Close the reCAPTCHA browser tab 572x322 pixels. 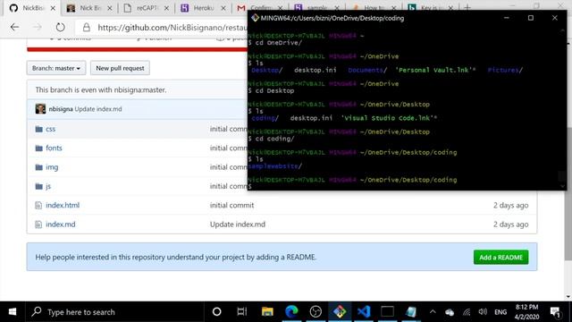pyautogui.click(x=167, y=8)
